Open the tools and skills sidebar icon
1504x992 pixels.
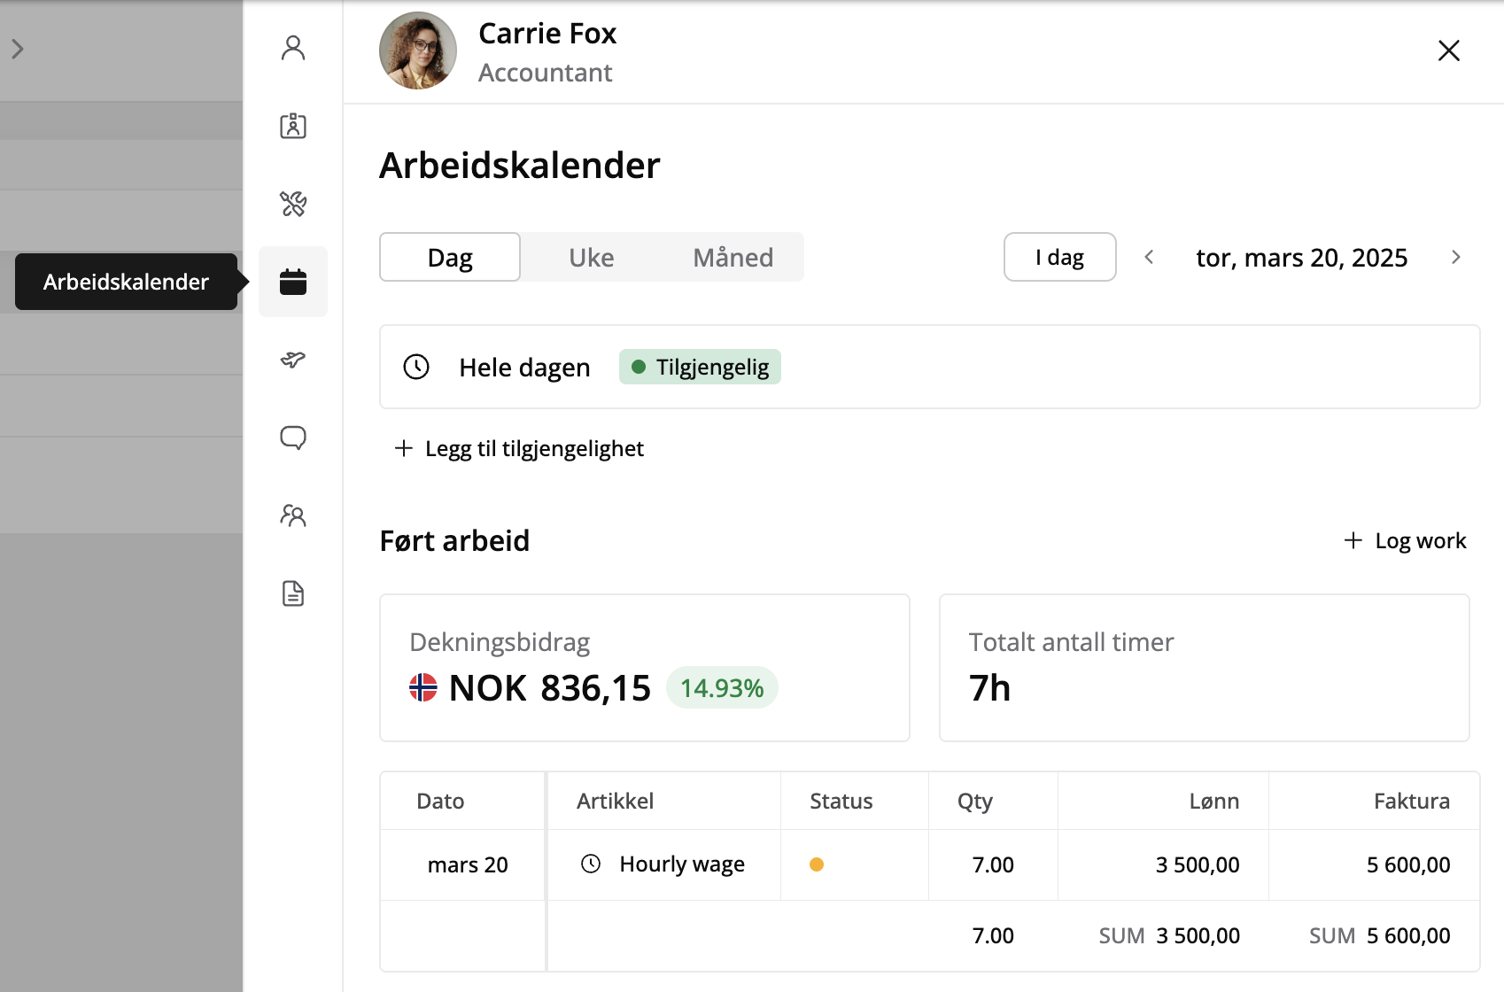click(x=293, y=204)
